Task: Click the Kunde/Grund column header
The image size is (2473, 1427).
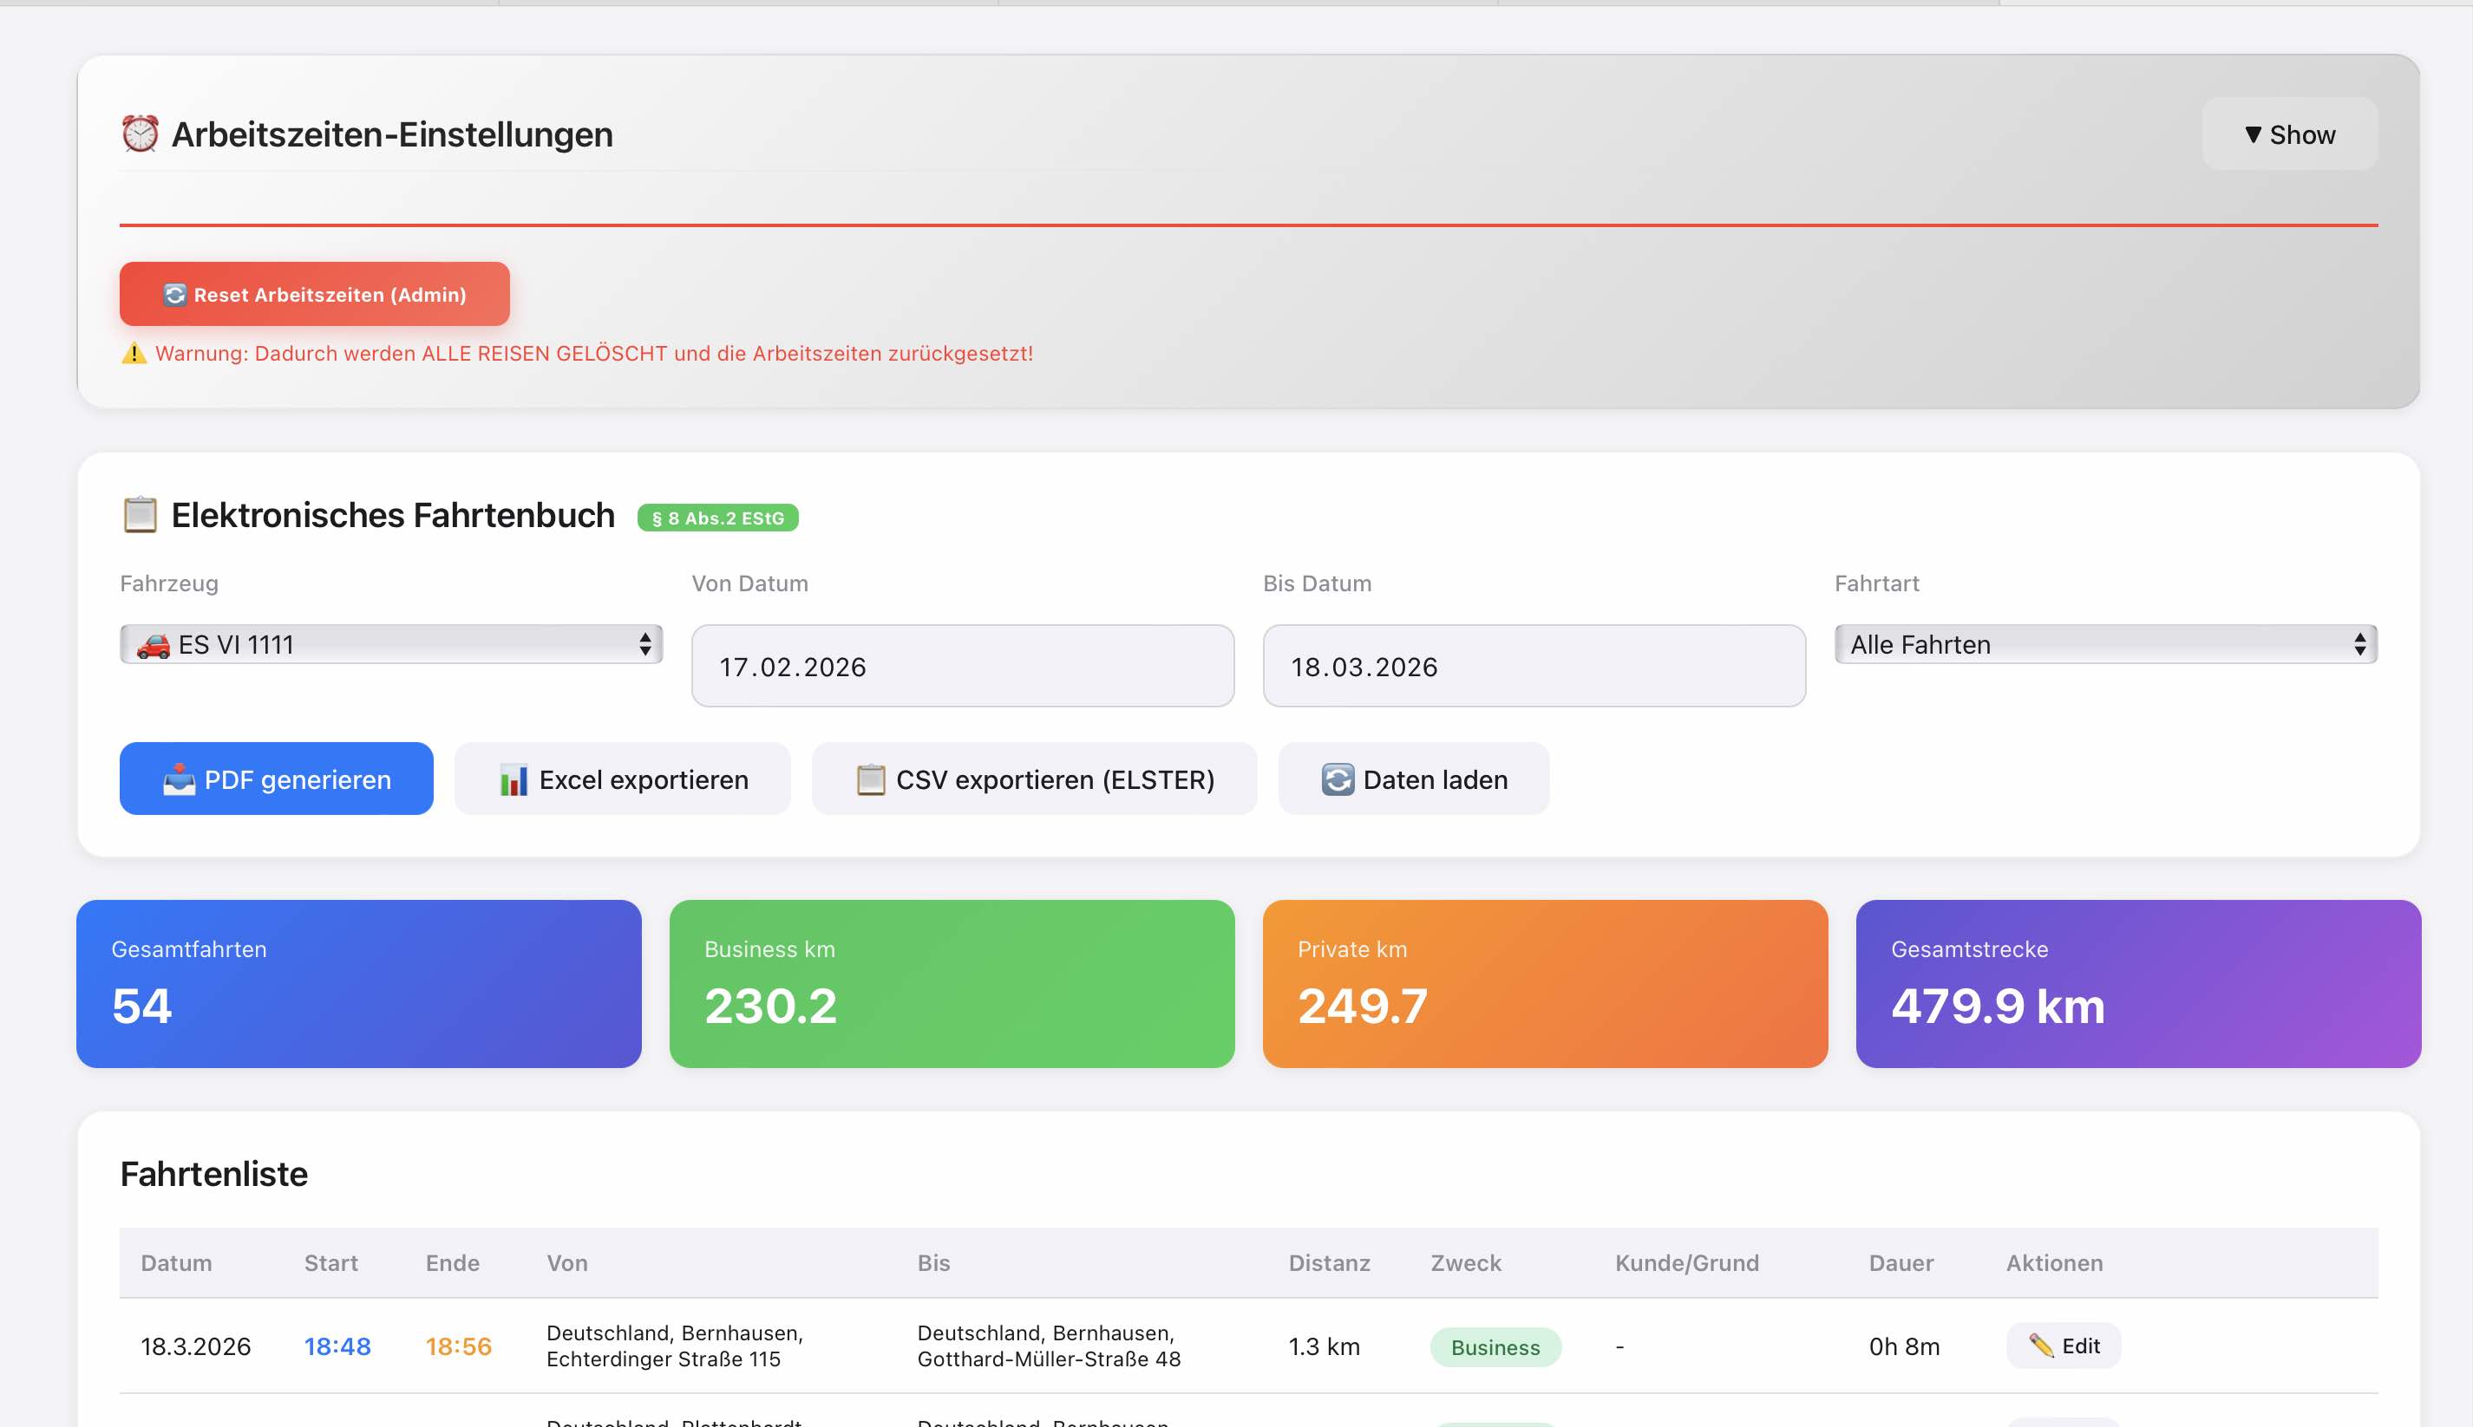Action: (1686, 1263)
